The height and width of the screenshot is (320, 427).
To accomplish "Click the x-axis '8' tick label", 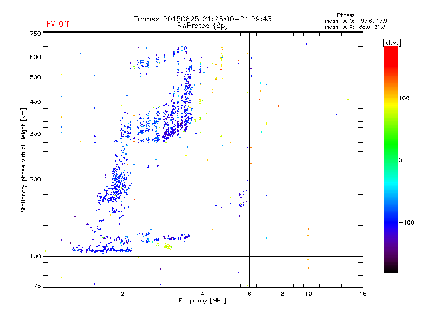I will tap(283, 294).
